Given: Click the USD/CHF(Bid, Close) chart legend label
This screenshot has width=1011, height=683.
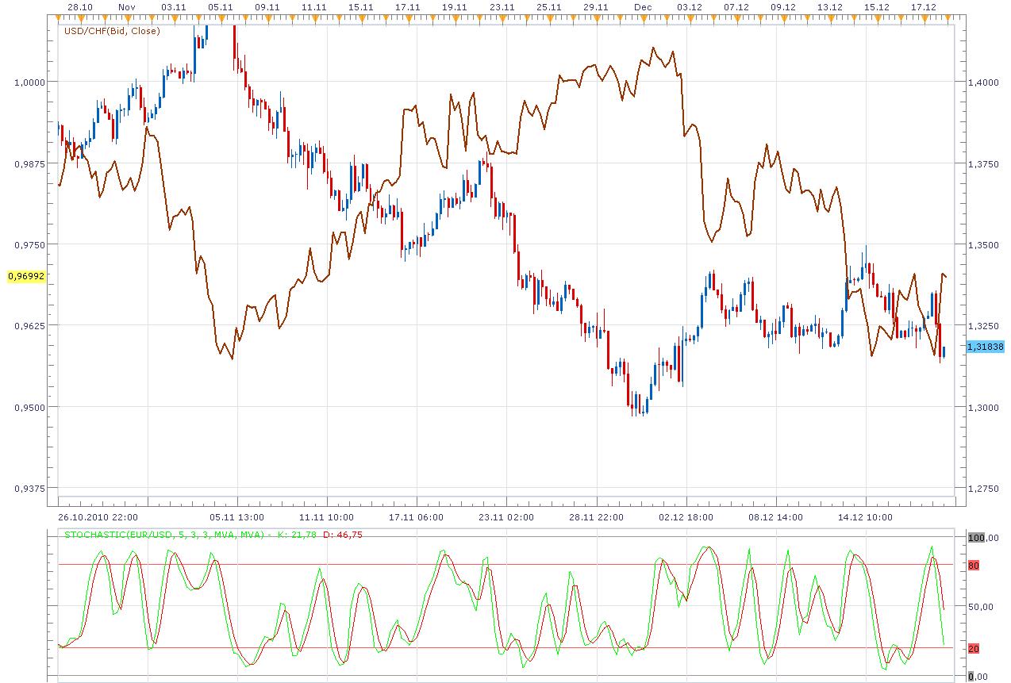Looking at the screenshot, I should tap(112, 32).
